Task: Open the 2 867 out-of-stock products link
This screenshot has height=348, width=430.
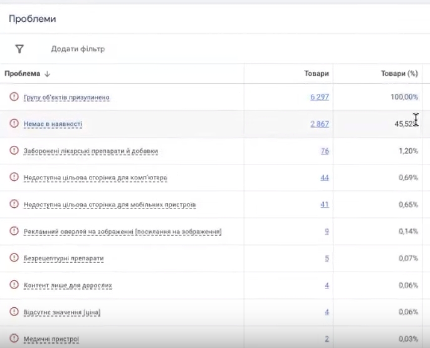Action: 319,124
